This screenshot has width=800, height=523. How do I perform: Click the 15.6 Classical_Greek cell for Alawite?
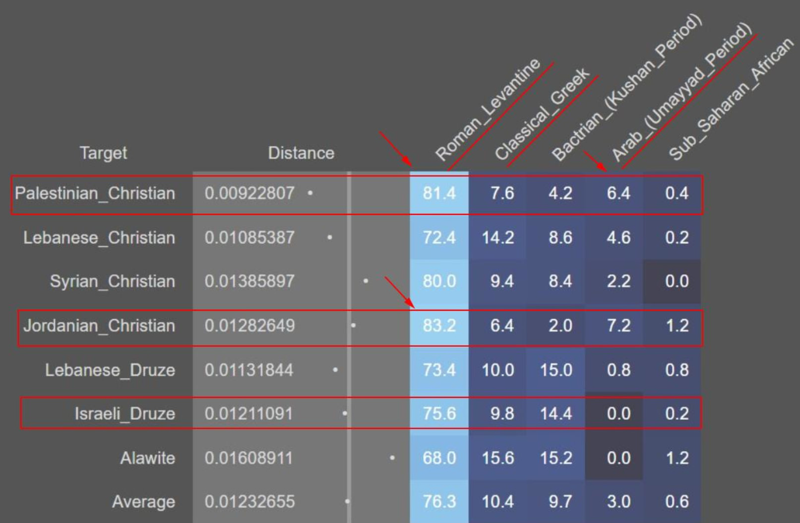pyautogui.click(x=497, y=458)
